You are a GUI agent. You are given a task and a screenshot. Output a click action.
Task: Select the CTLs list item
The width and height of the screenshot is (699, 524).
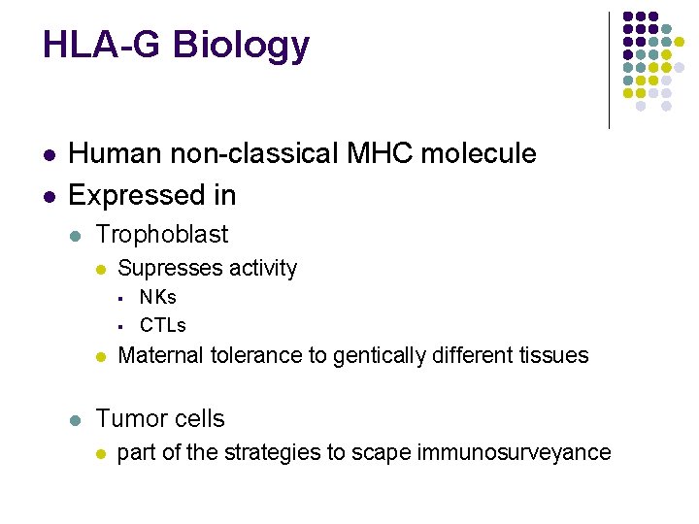click(162, 325)
